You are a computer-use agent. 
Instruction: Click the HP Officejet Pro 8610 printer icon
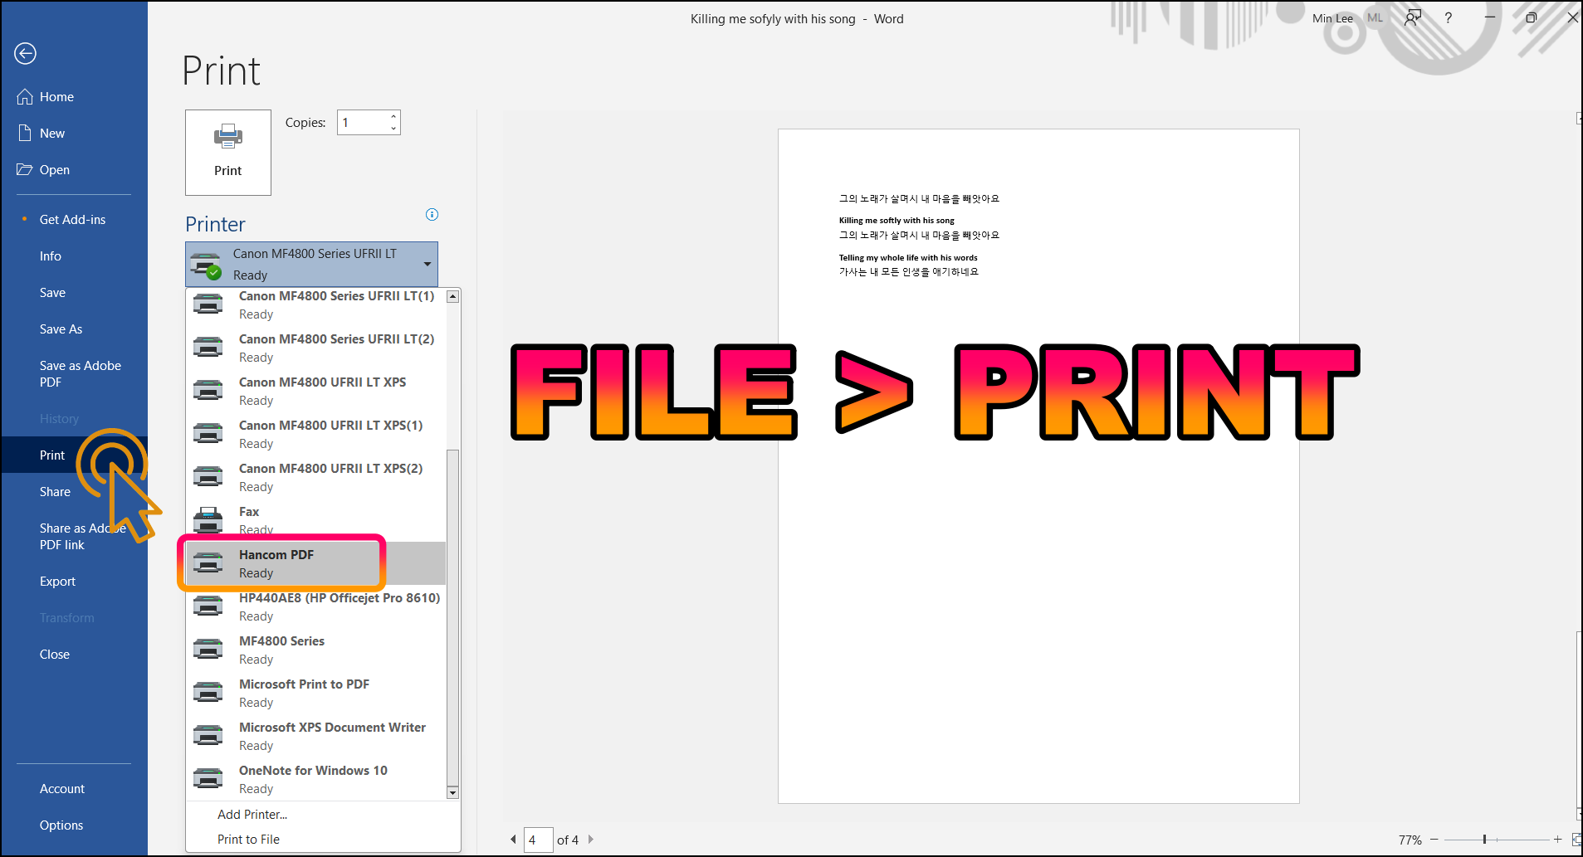(x=208, y=606)
